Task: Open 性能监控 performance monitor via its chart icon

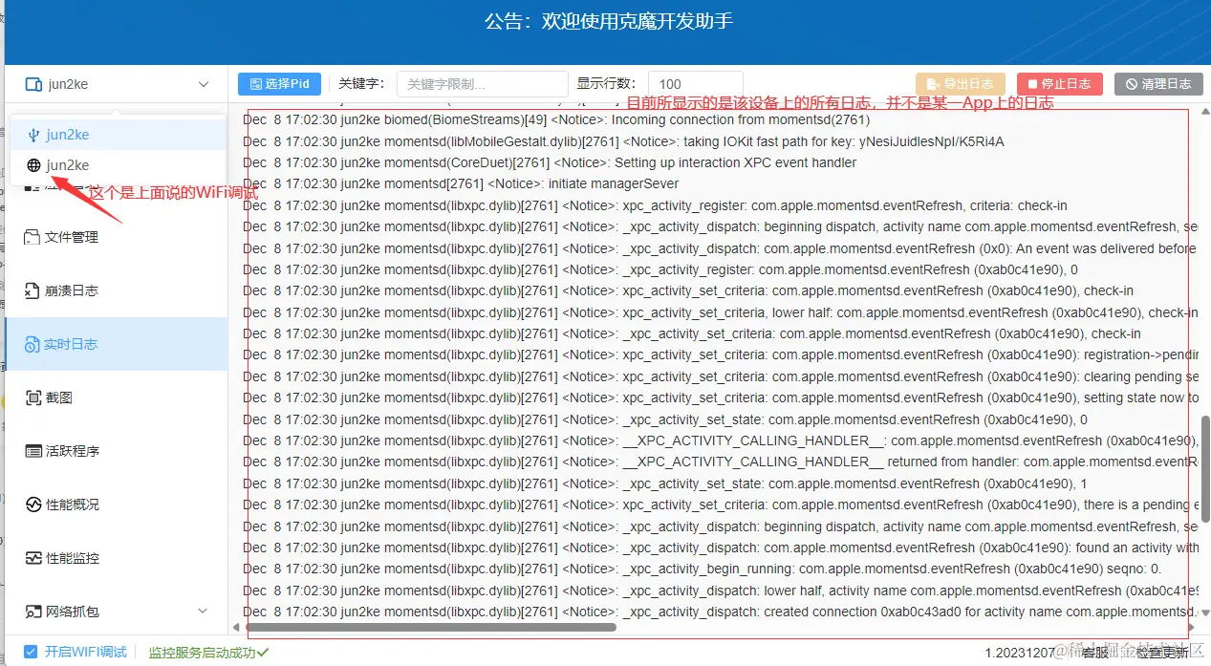Action: click(x=33, y=558)
